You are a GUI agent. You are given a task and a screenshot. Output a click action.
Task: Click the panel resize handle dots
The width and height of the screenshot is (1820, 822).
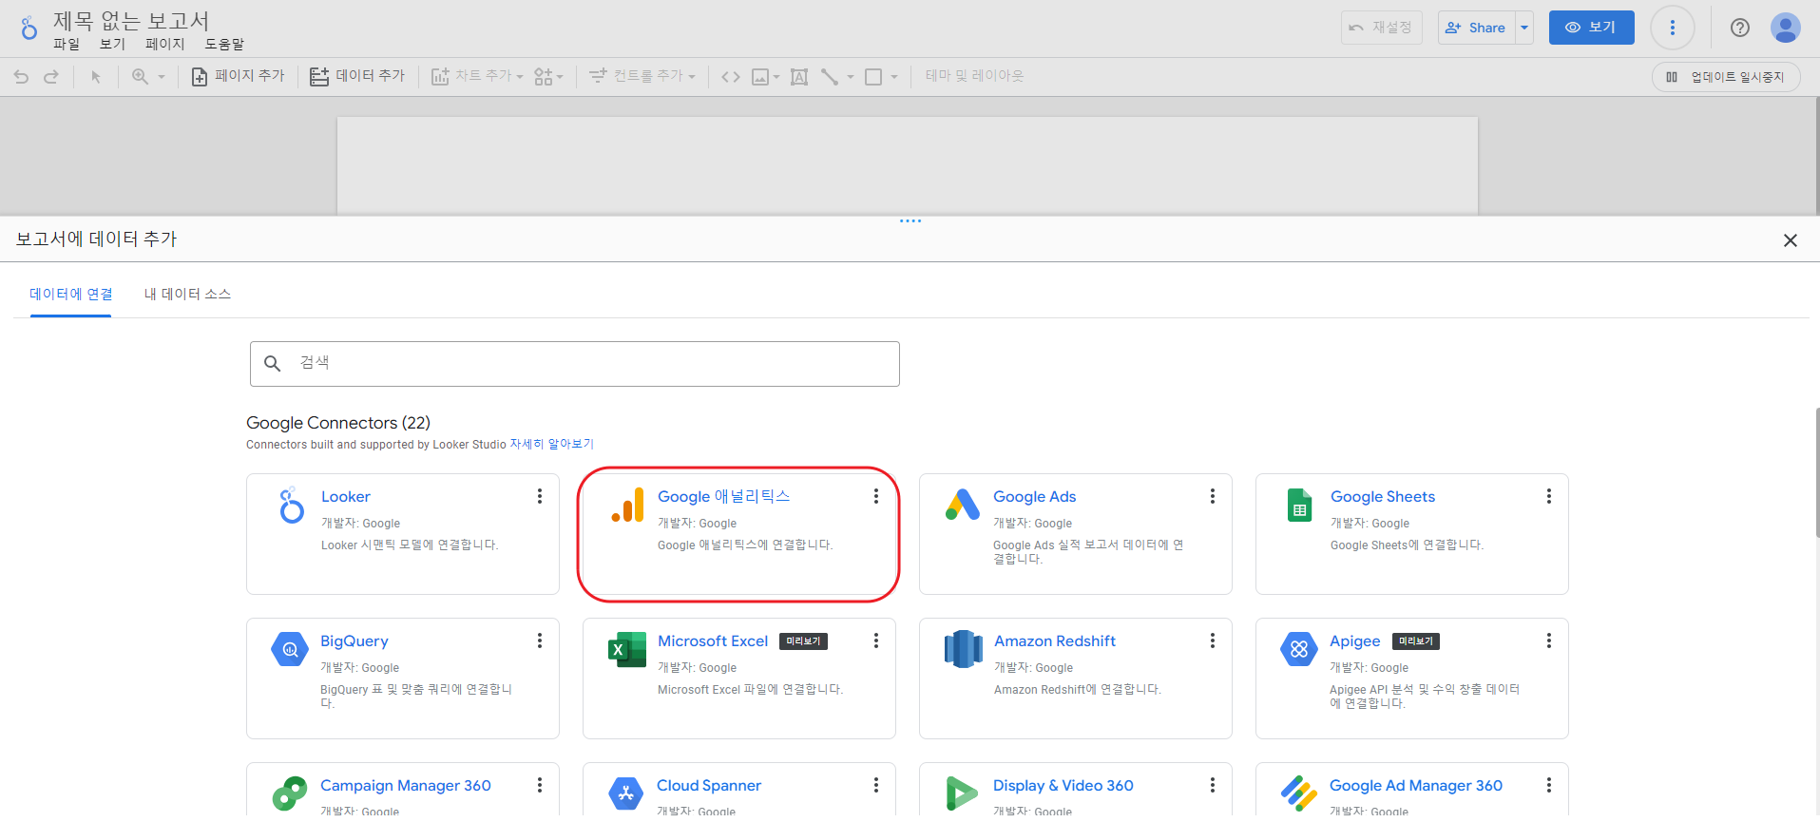(x=910, y=220)
